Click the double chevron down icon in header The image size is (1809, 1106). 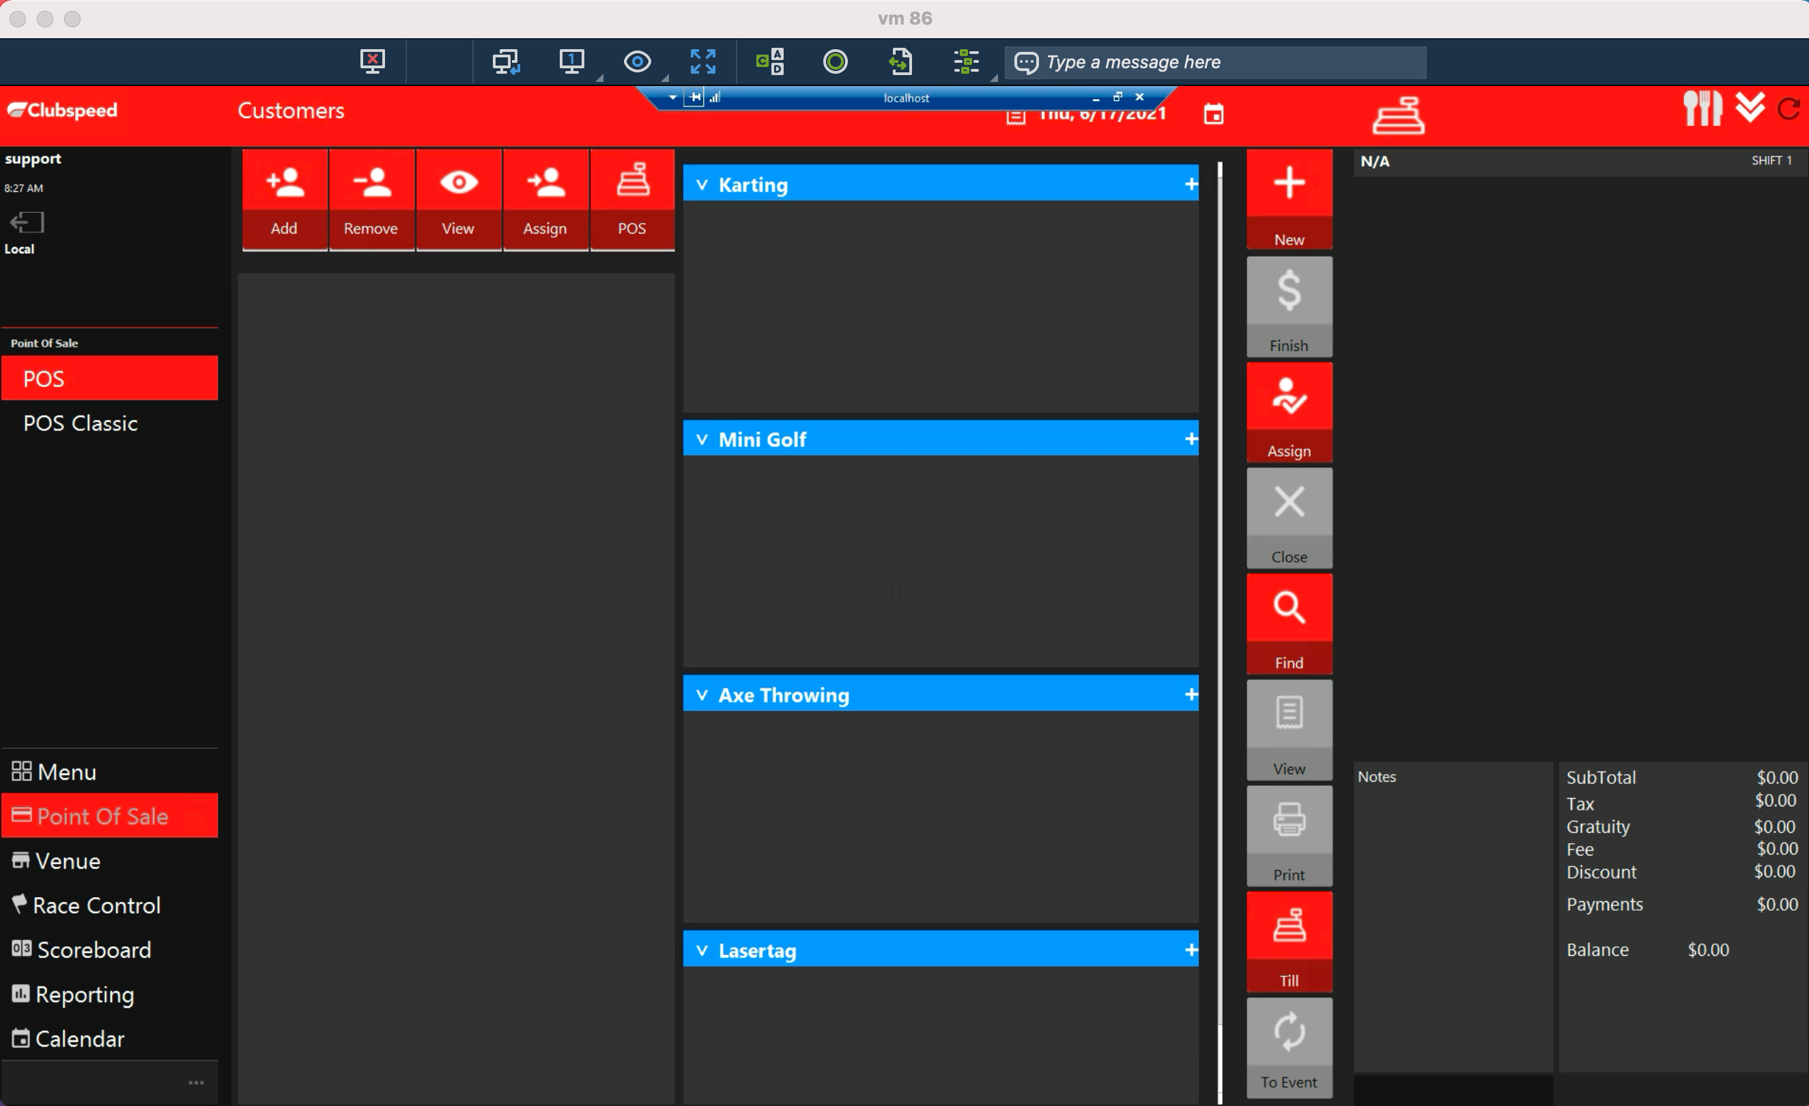(1750, 108)
